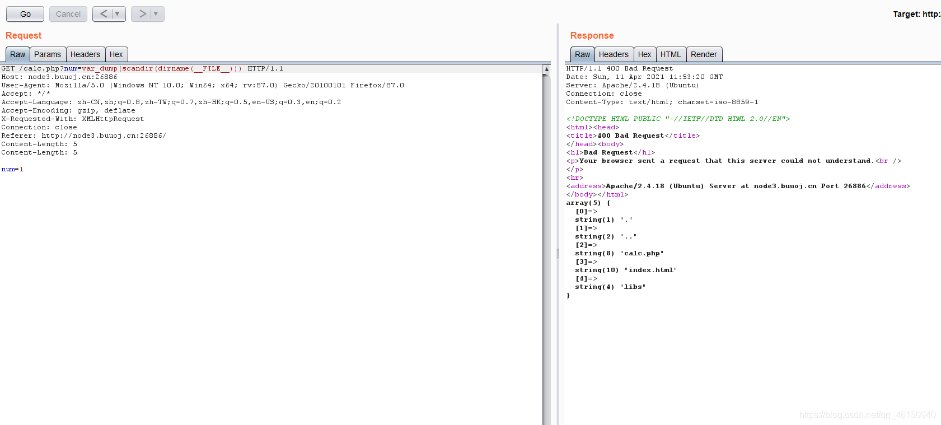
Task: Open the Request Headers tab
Action: click(85, 54)
